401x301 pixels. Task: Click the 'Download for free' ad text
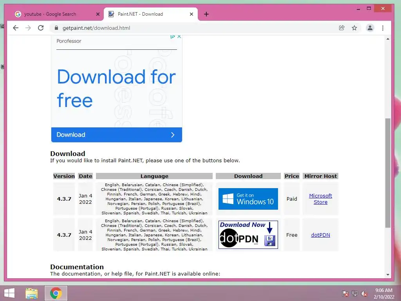pos(116,88)
